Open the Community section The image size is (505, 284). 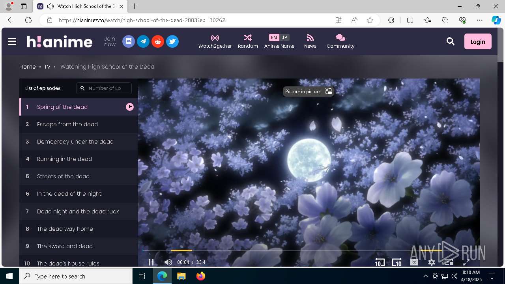click(340, 41)
